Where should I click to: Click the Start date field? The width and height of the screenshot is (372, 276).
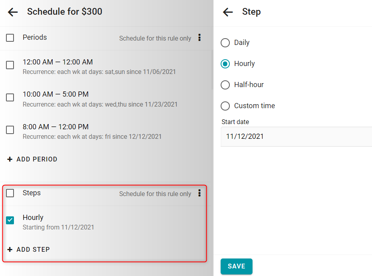point(296,136)
